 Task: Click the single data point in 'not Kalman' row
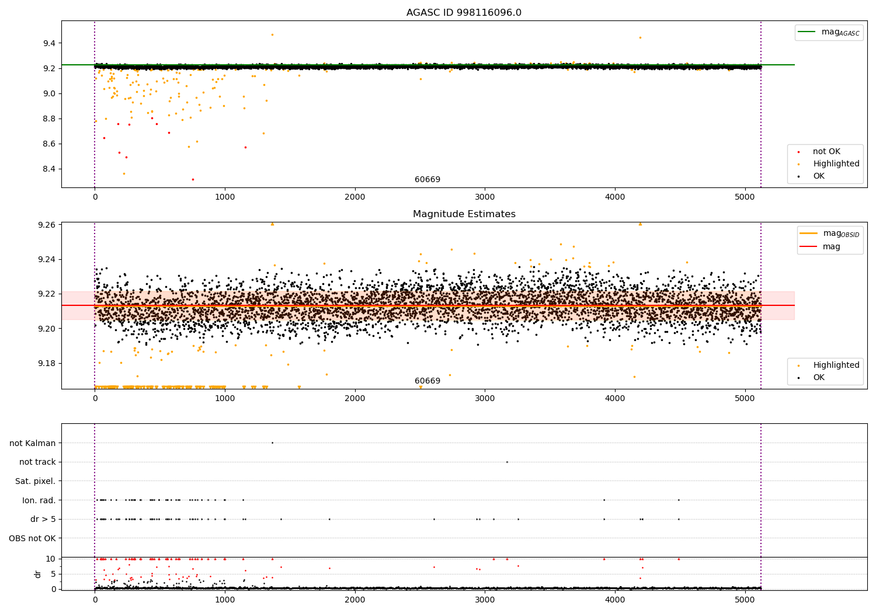coord(272,443)
